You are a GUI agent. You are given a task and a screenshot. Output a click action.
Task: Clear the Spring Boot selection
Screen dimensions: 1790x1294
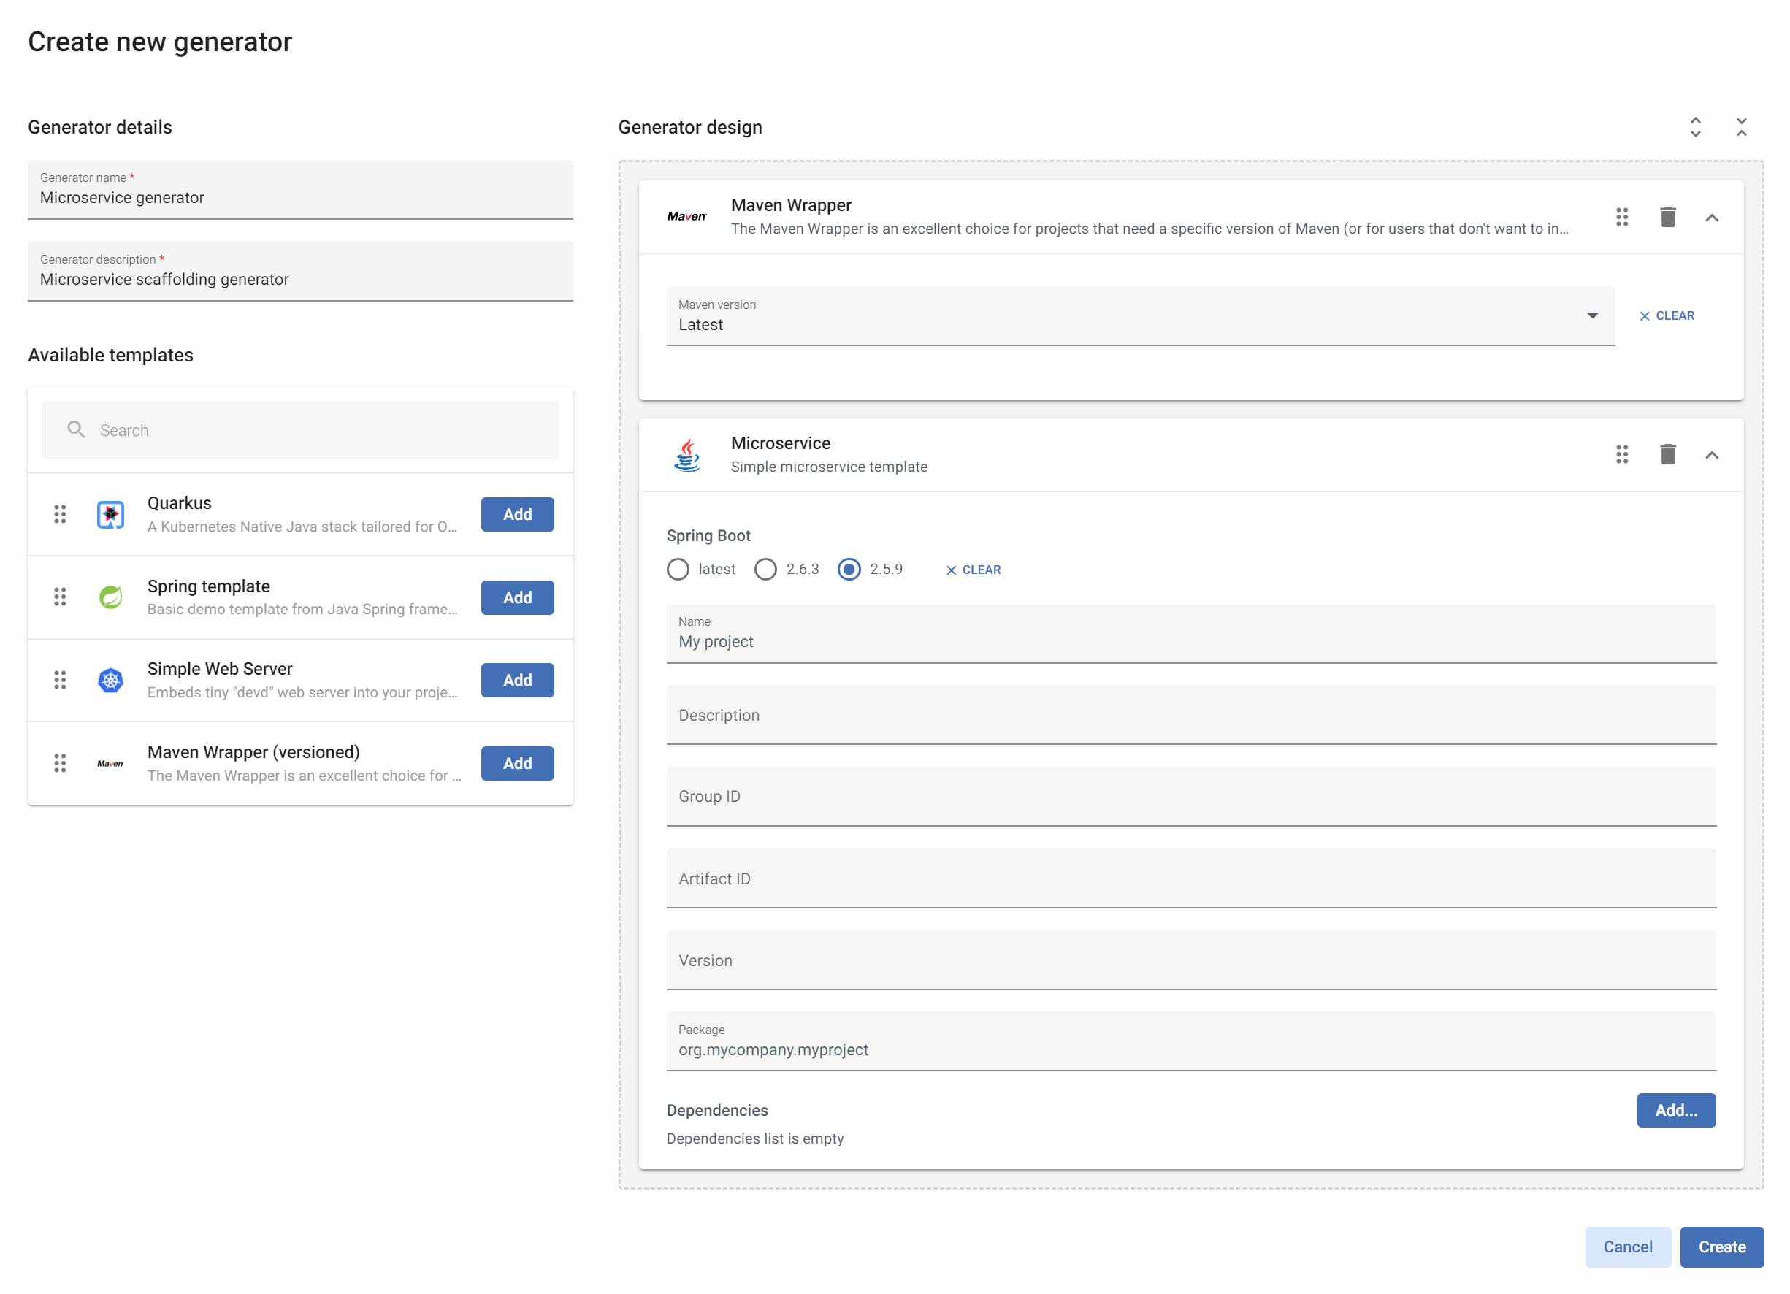click(973, 570)
